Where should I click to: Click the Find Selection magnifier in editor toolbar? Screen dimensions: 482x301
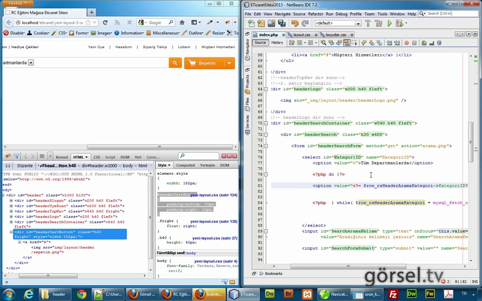point(324,43)
